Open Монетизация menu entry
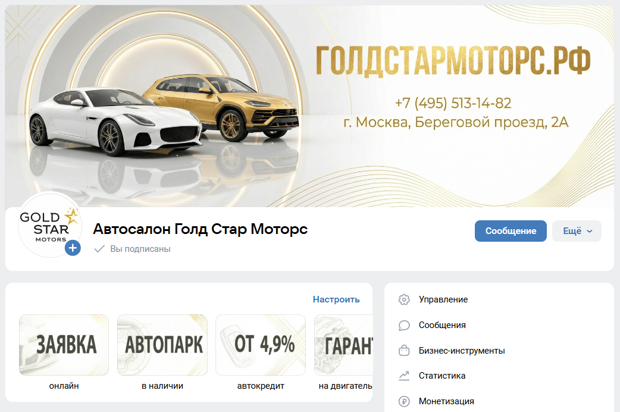This screenshot has width=620, height=412. pyautogui.click(x=446, y=401)
